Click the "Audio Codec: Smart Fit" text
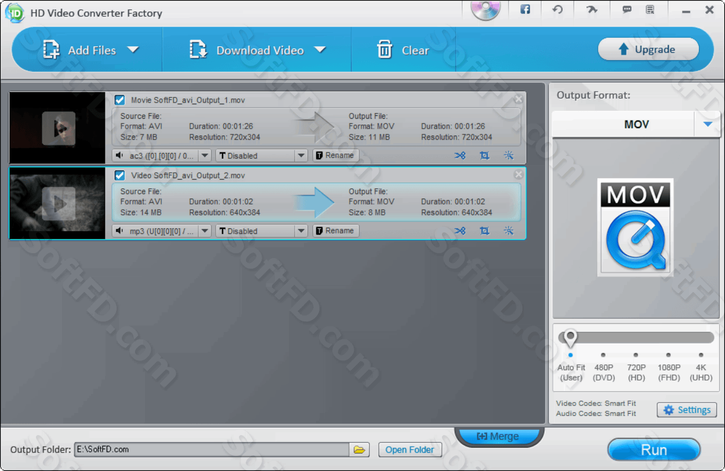725x471 pixels. point(596,414)
